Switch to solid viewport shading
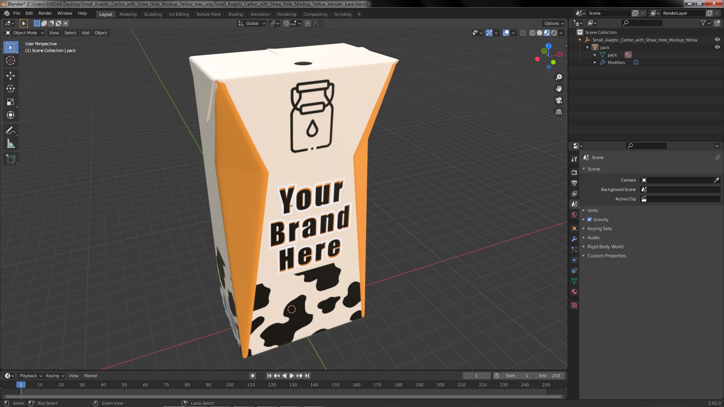 [540, 33]
